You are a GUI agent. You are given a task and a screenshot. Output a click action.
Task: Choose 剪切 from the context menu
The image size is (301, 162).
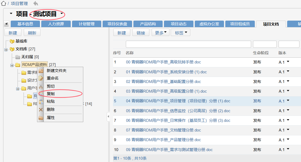(60, 86)
